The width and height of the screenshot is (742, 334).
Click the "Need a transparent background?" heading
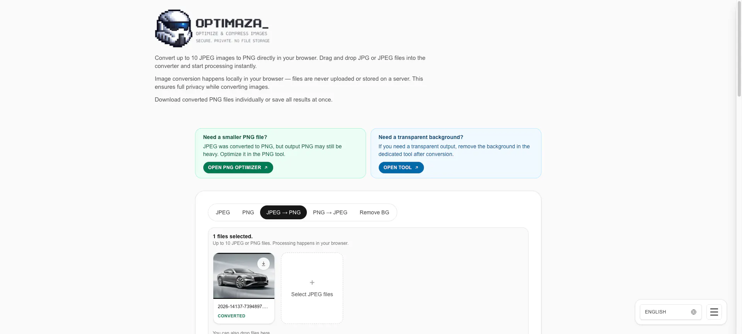pyautogui.click(x=421, y=137)
